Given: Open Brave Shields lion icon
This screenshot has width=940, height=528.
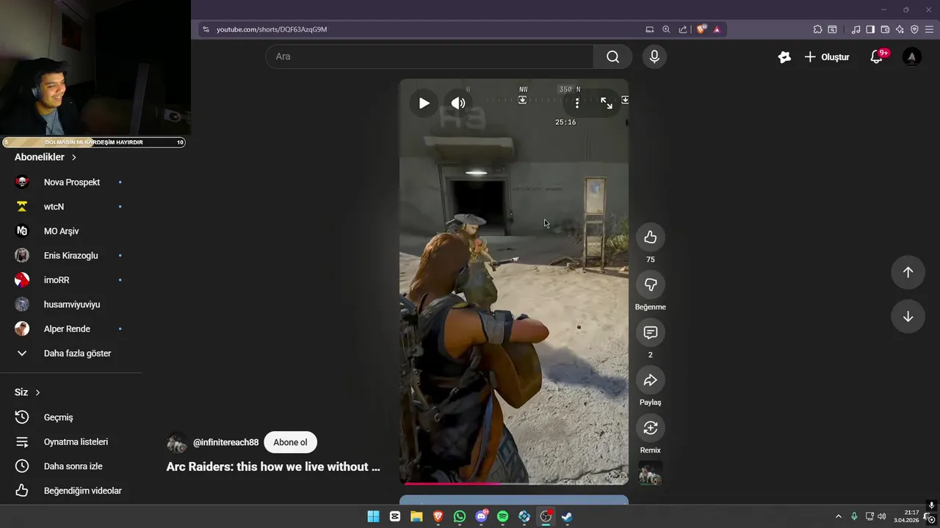Looking at the screenshot, I should point(701,29).
